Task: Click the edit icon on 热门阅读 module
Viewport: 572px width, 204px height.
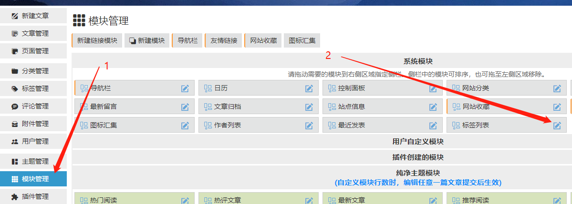Action: pos(185,201)
